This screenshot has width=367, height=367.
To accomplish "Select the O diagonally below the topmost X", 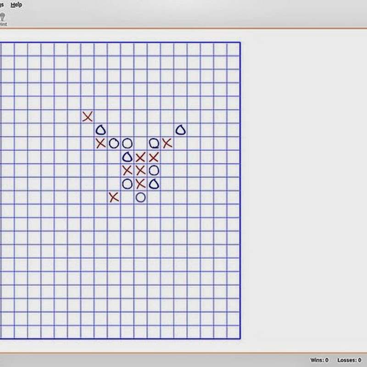I will point(100,130).
